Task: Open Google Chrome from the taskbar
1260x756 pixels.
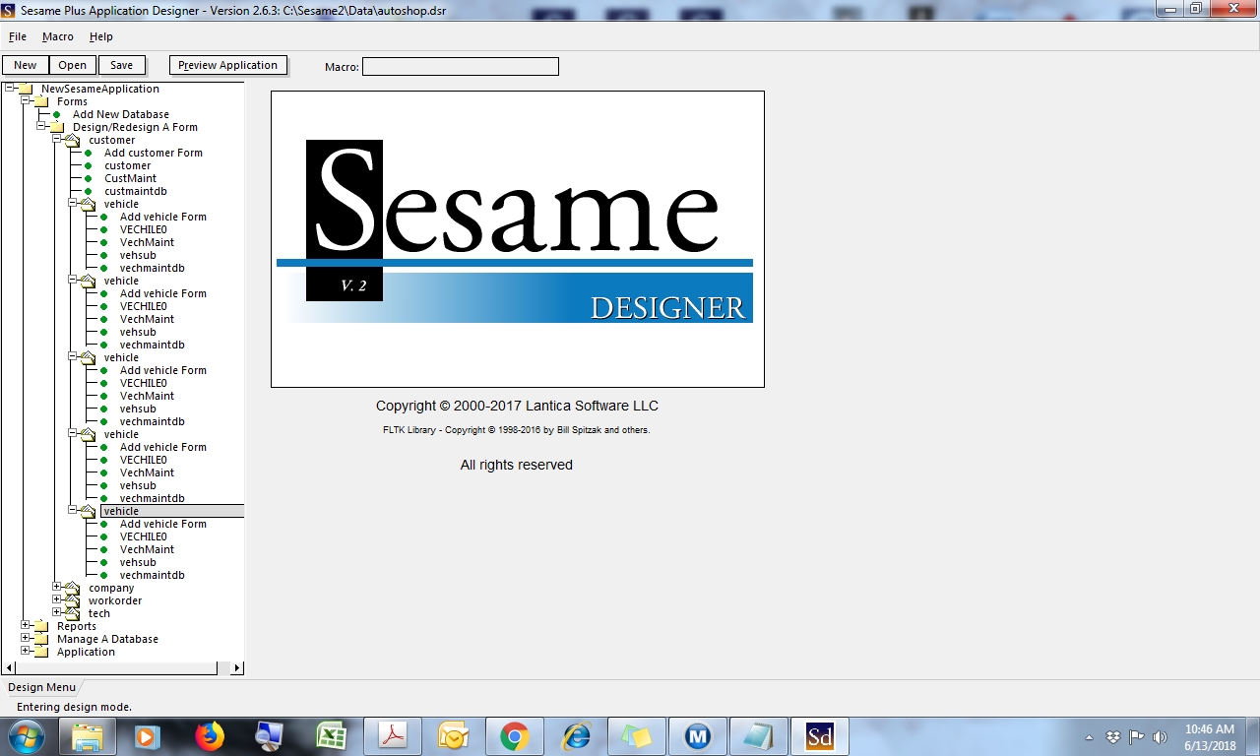Action: 514,736
